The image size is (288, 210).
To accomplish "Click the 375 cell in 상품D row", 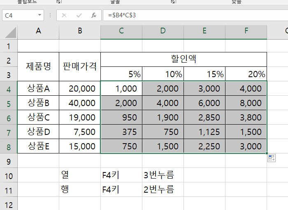I will point(121,132).
